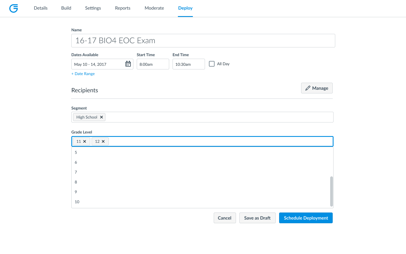Click inside the Grade Level box
Viewport: 406px width, 254px height.
coord(202,141)
